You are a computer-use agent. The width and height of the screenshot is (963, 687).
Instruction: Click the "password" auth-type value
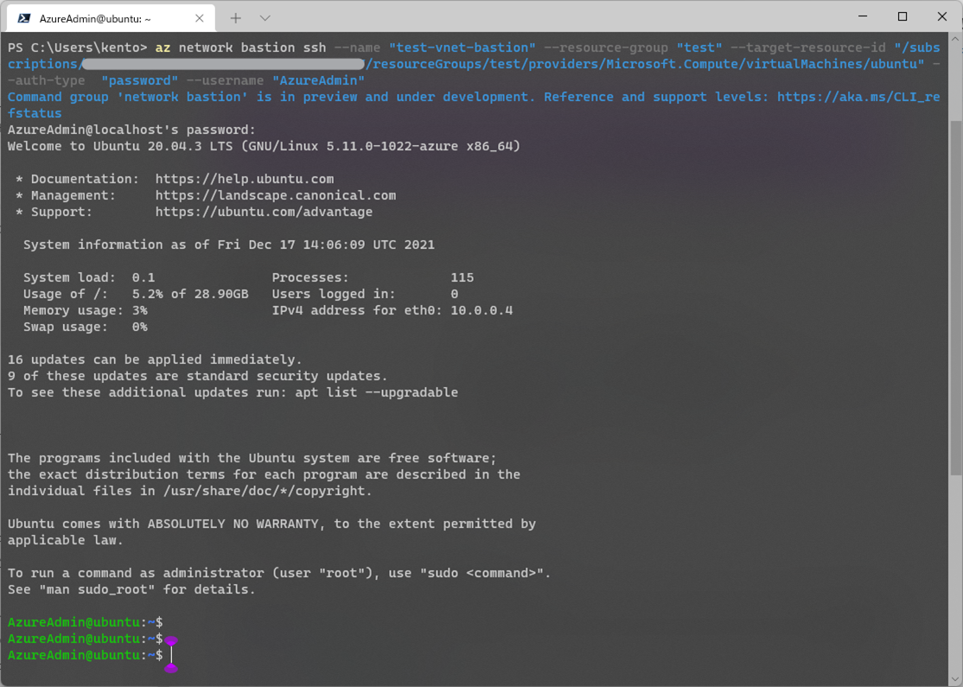[x=139, y=81]
